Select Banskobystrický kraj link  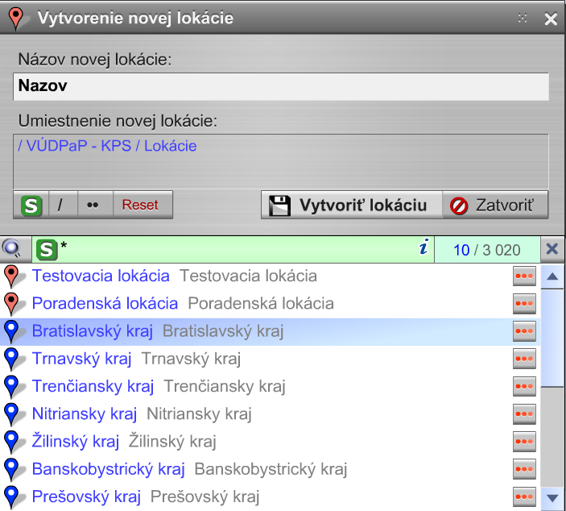click(x=109, y=469)
